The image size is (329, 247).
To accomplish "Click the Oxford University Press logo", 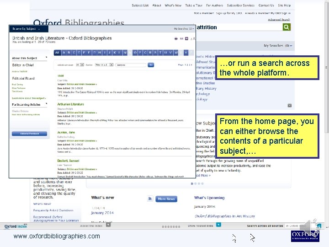I will click(305, 236).
